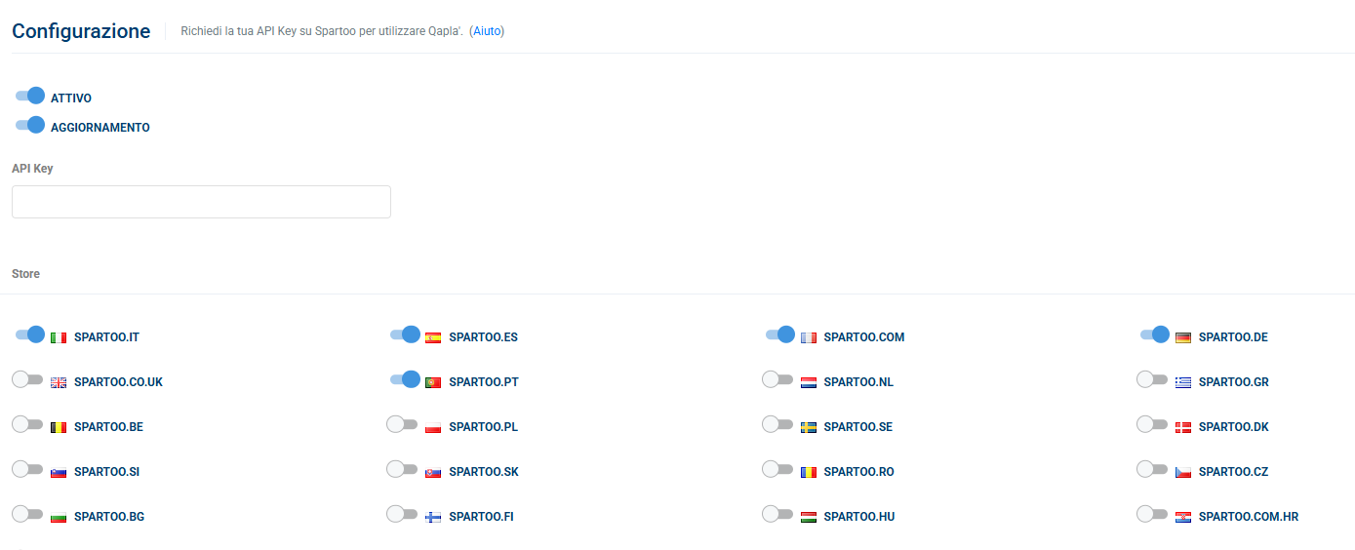
Task: Enable the SPARTOO.FI store toggle
Action: (402, 514)
